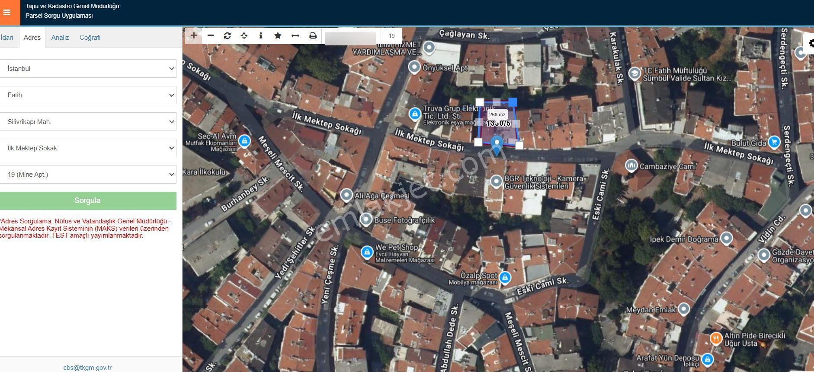This screenshot has width=814, height=372.
Task: Click the info tool icon
Action: coord(261,36)
